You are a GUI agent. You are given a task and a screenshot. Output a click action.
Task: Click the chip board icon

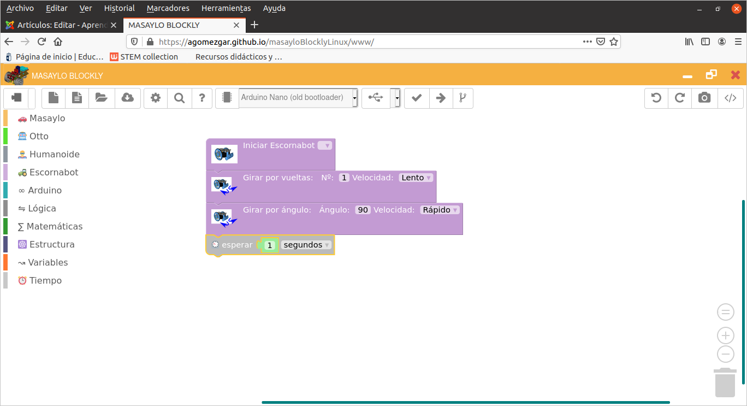pyautogui.click(x=227, y=98)
